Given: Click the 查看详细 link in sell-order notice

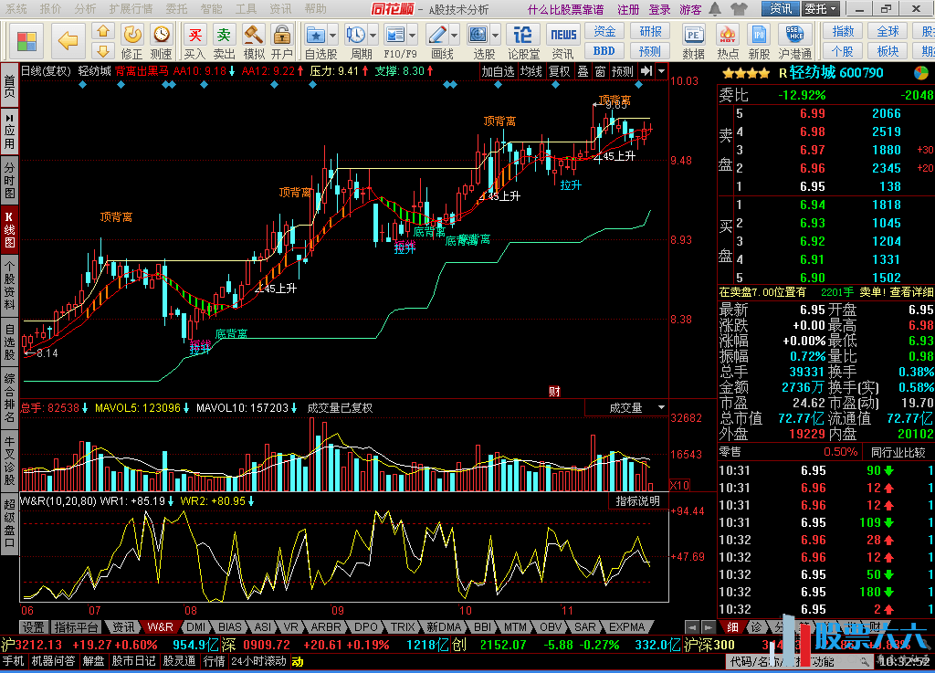Looking at the screenshot, I should (912, 292).
